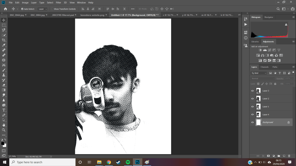
Task: Select the Eyedropper tool
Action: [4, 45]
